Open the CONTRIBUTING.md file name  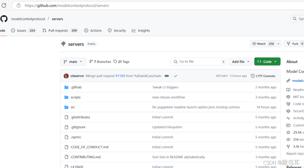click(86, 157)
